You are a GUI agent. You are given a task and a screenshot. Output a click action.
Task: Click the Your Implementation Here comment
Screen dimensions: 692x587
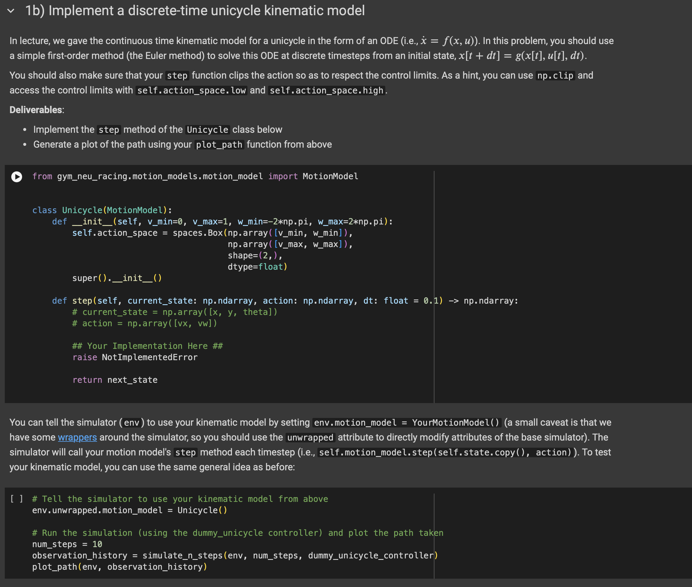tap(147, 346)
